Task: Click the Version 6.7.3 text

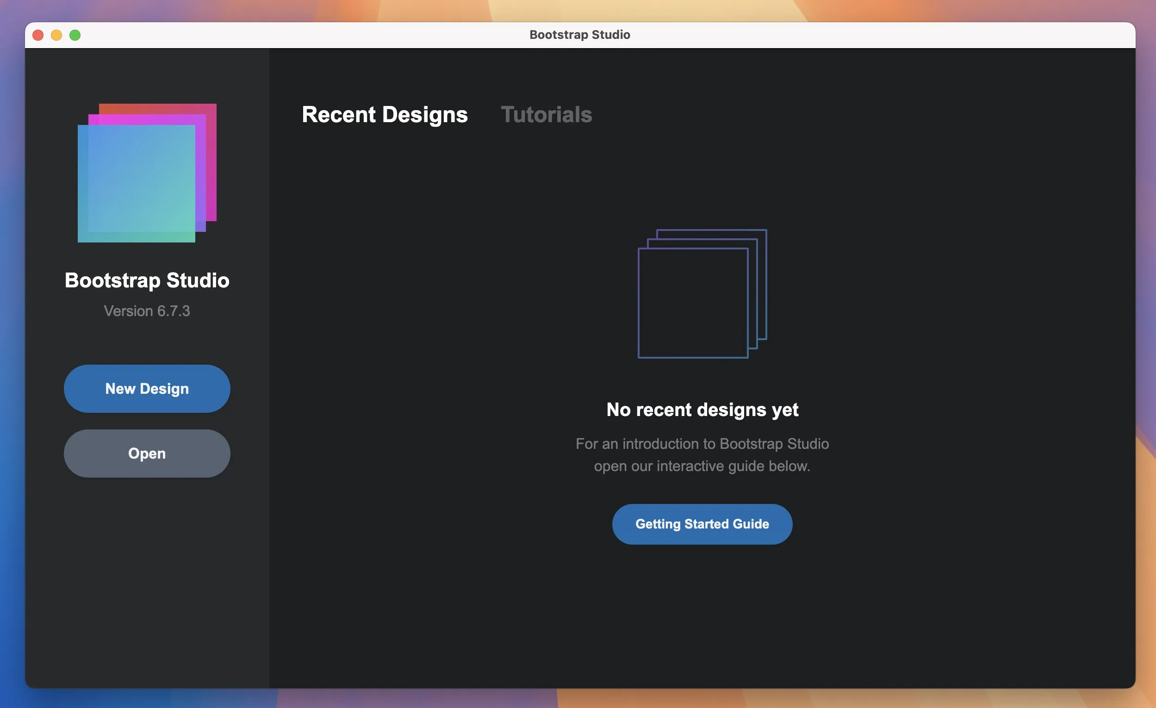Action: [147, 311]
